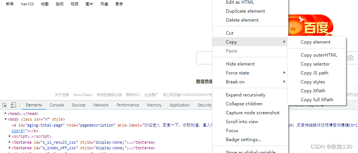Open the 贴吧 link
The height and width of the screenshot is (153, 358).
(x=60, y=4)
